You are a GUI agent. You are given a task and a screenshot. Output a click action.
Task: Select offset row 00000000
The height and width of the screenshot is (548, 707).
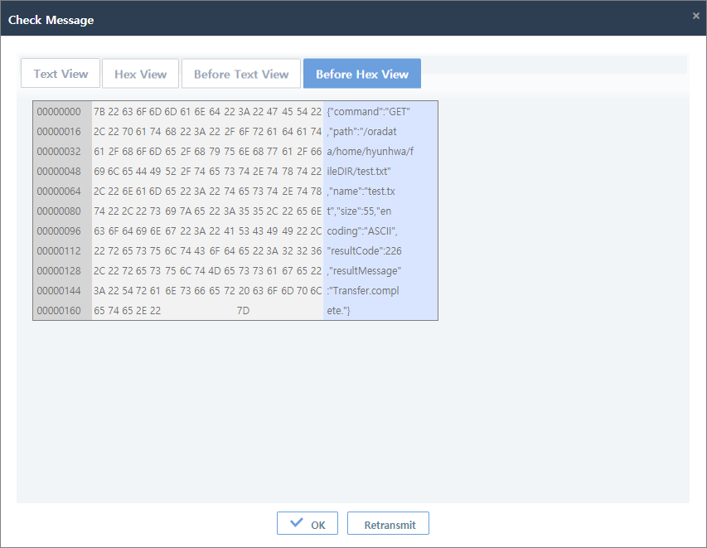[x=59, y=111]
